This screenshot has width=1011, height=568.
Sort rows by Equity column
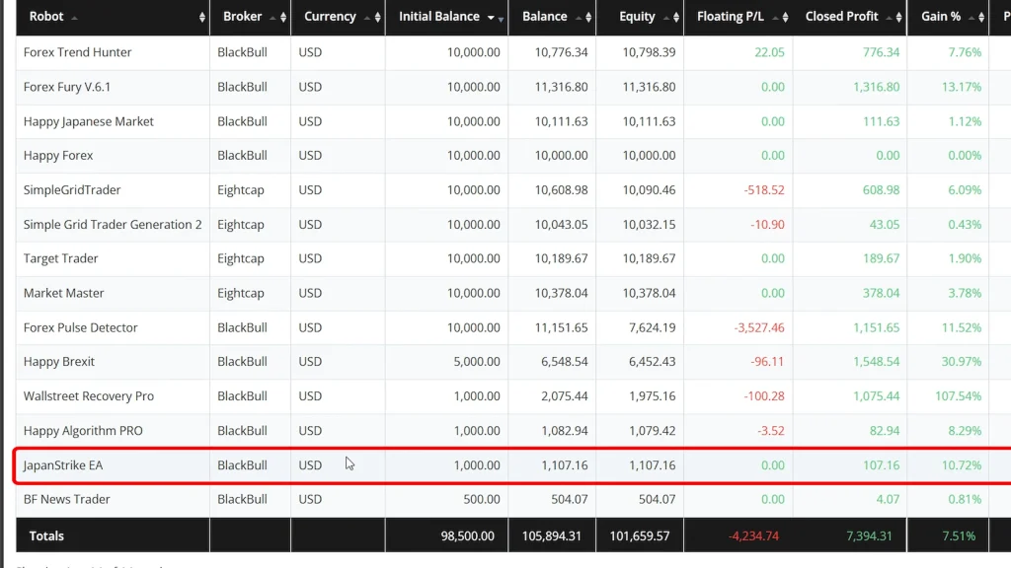(x=637, y=17)
